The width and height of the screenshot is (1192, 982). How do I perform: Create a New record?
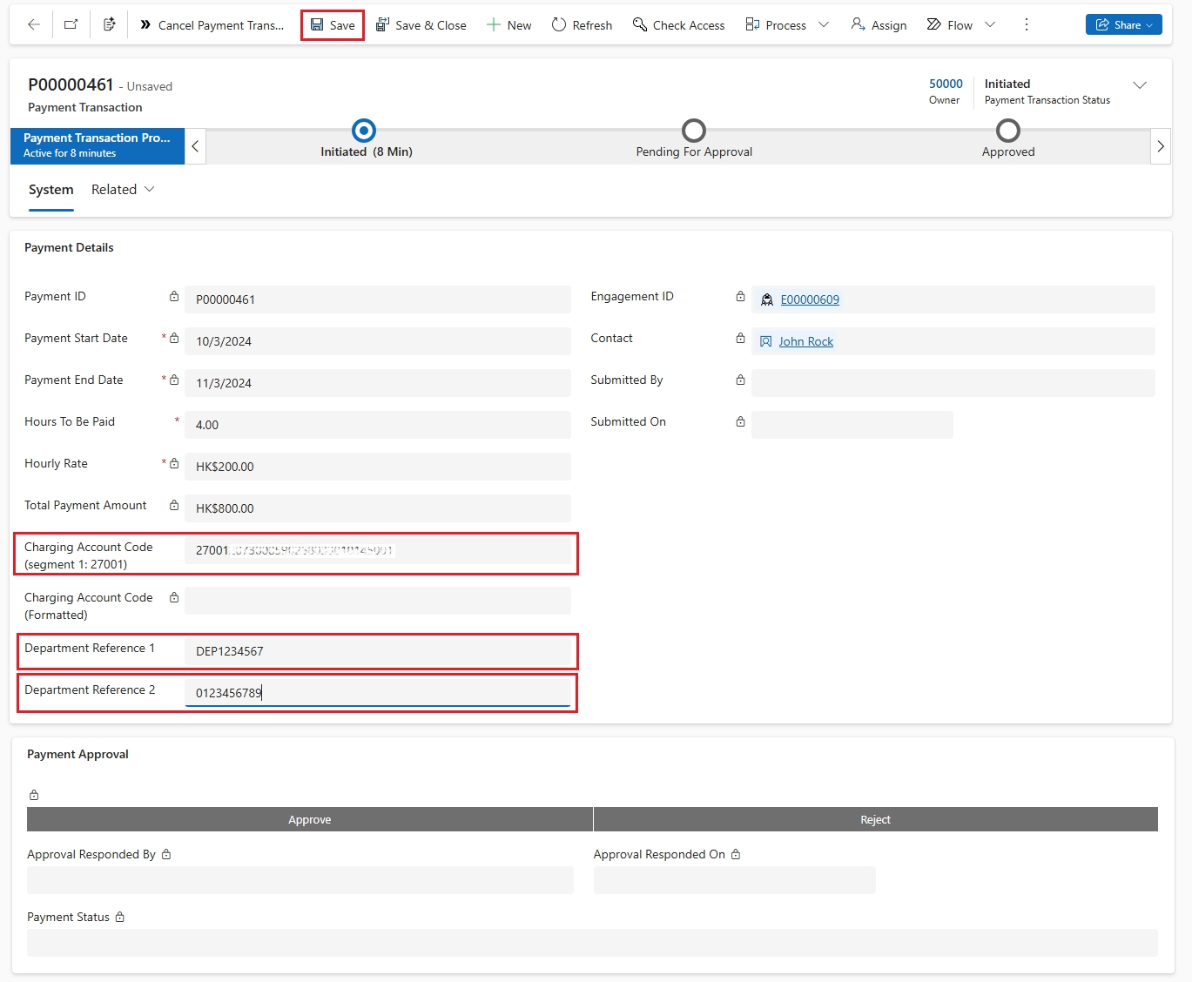point(508,25)
